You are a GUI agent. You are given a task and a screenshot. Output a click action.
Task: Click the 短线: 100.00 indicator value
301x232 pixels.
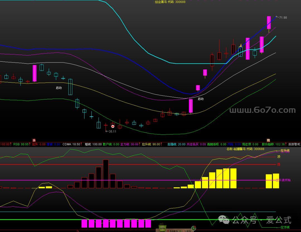93,144
